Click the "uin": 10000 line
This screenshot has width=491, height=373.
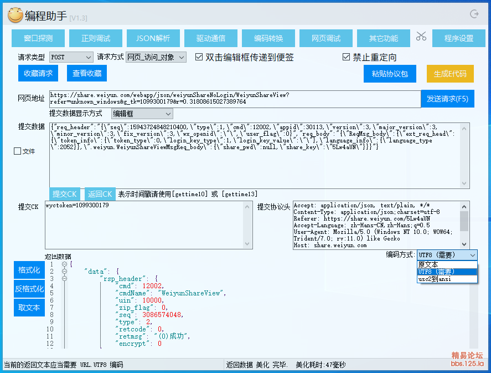139,300
